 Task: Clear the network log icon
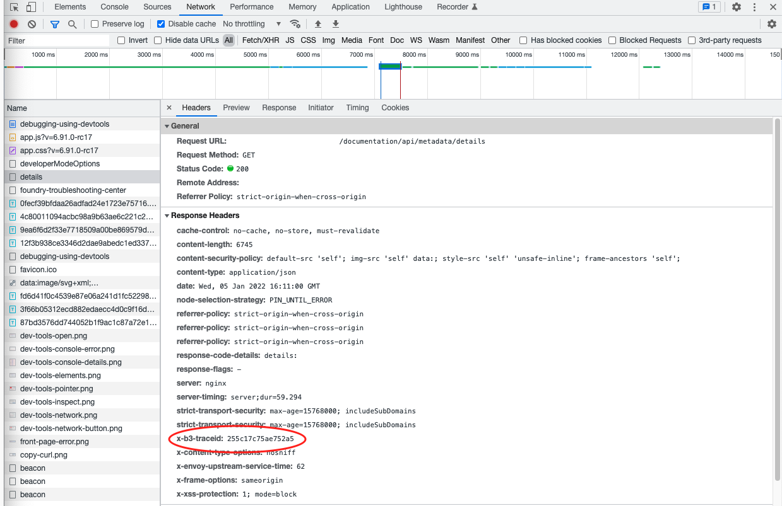[x=32, y=24]
